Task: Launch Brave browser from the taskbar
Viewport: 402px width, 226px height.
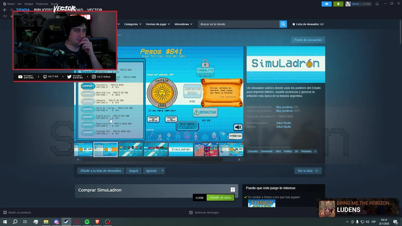Action: coord(97,222)
